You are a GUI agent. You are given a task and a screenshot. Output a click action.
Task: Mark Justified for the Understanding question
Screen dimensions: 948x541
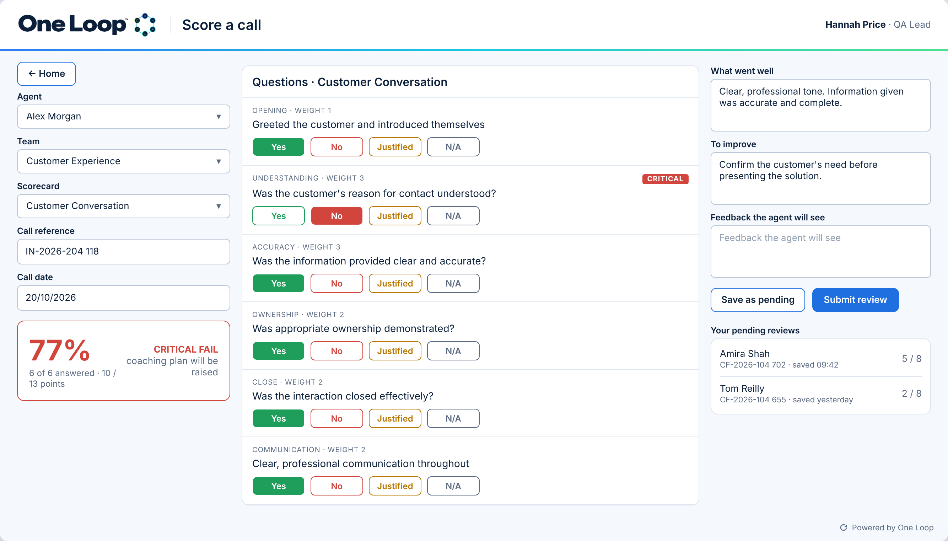click(x=395, y=216)
